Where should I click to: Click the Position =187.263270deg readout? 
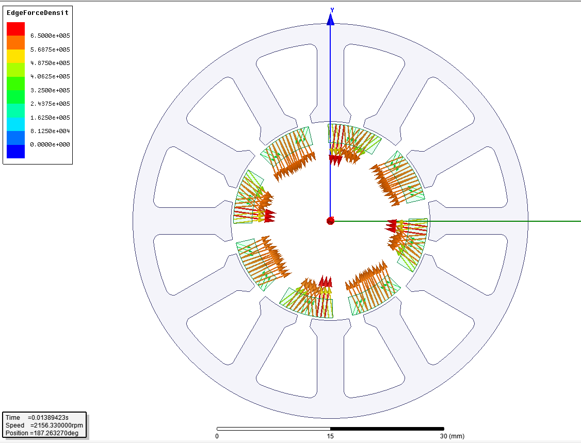click(42, 433)
